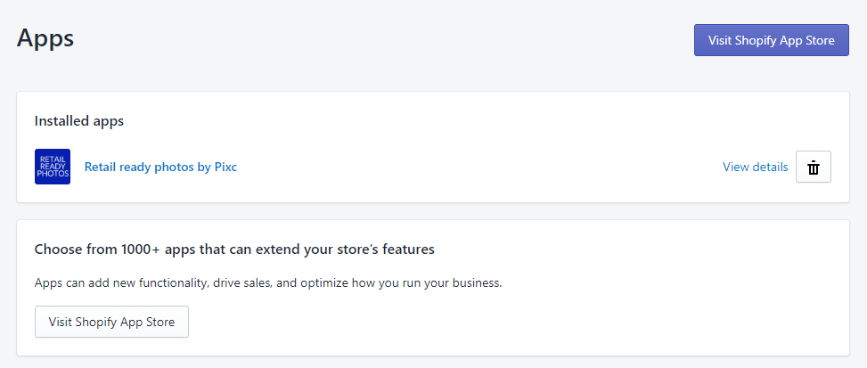The width and height of the screenshot is (867, 368).
Task: Click the trash can button beside View details
Action: click(813, 167)
